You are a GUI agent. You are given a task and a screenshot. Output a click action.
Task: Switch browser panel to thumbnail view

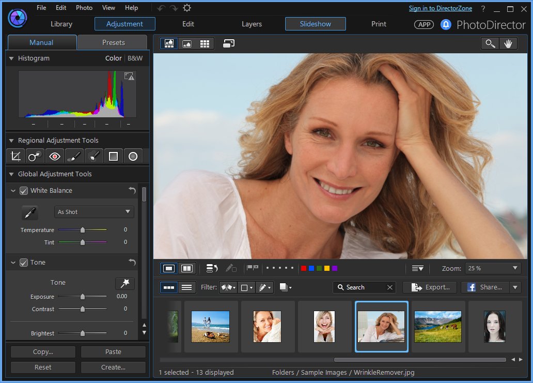tap(169, 287)
